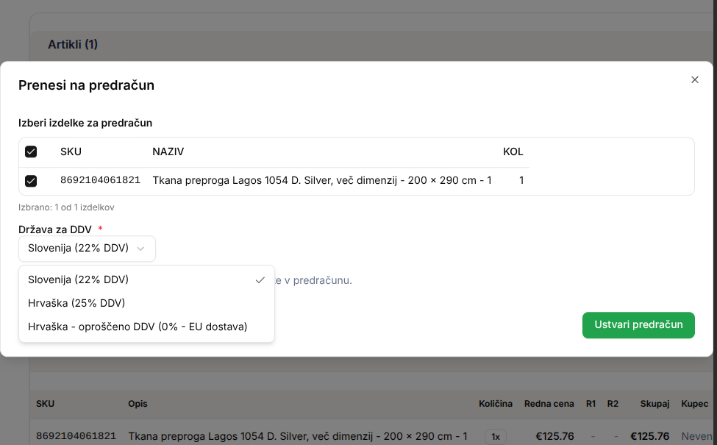Close the Prenesi na predračun dialog
The height and width of the screenshot is (445, 717).
[694, 80]
